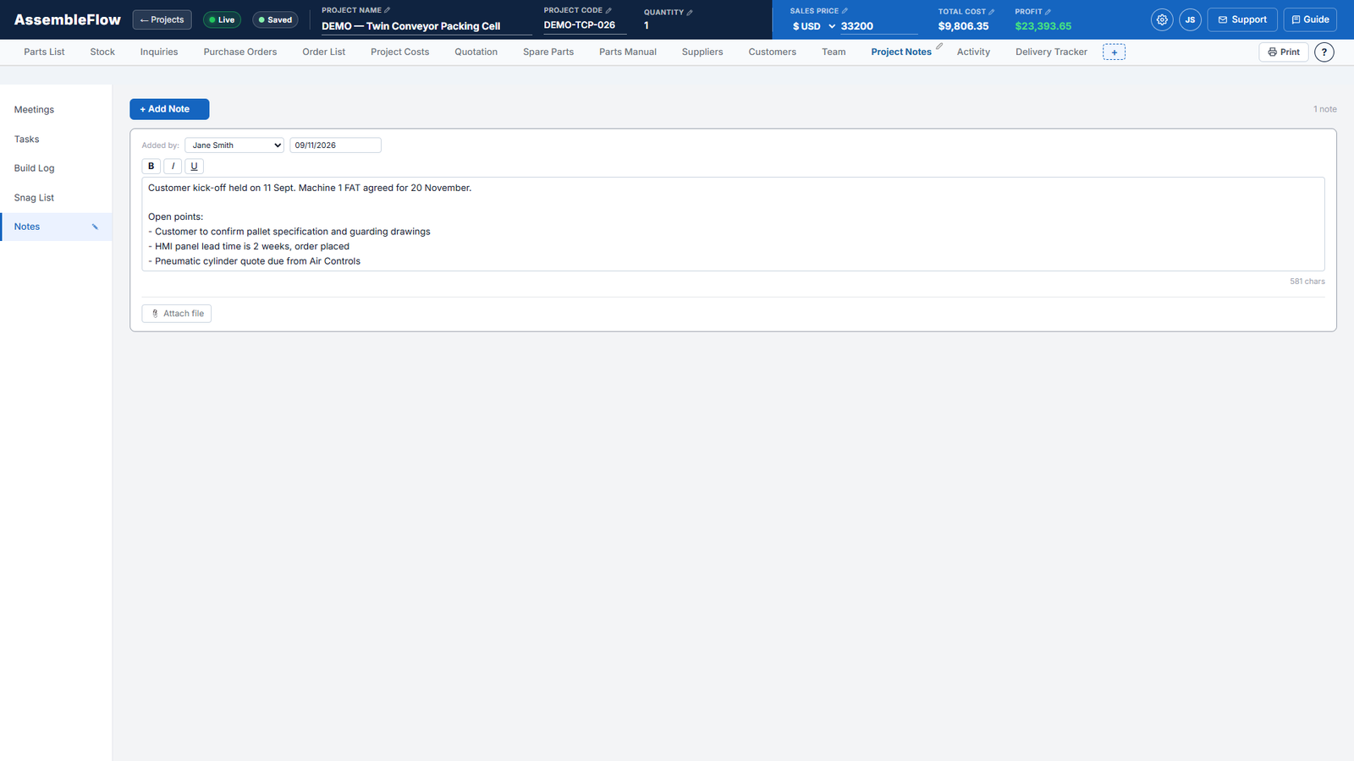This screenshot has height=761, width=1354.
Task: Click the project name field
Action: click(x=427, y=26)
